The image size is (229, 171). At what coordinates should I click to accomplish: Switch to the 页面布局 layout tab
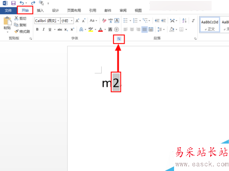(74, 11)
